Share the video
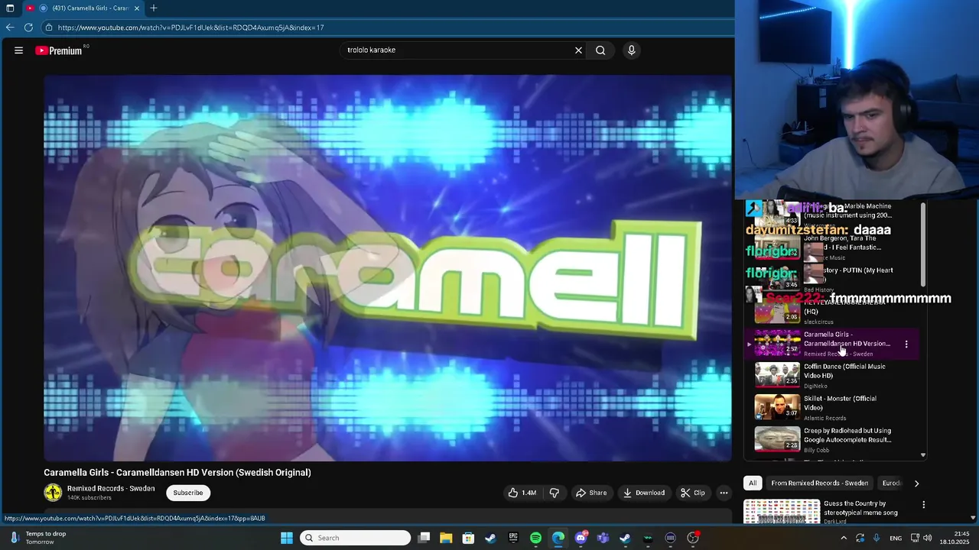 591,493
